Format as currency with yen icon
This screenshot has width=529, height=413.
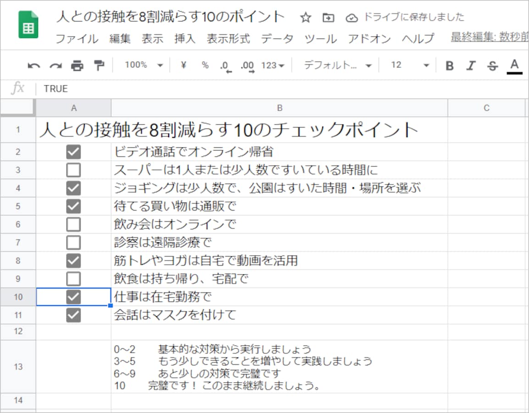point(183,65)
